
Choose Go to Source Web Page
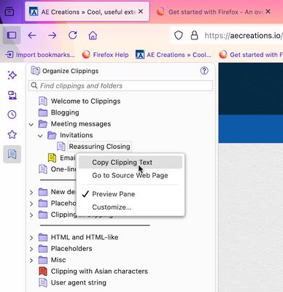131,175
